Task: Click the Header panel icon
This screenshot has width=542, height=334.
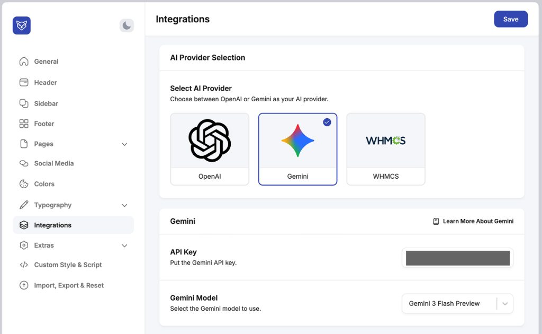Action: (24, 83)
